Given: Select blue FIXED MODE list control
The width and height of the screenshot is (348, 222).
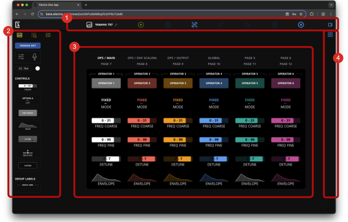Looking at the screenshot, I should 214,103.
